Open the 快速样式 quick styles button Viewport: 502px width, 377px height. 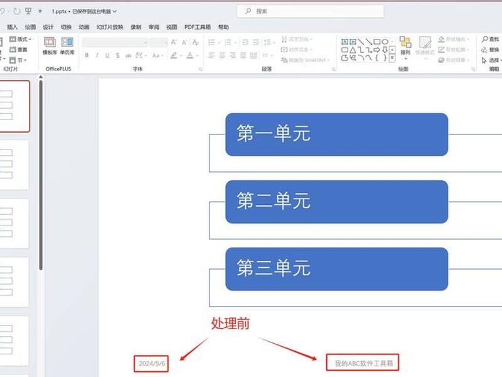point(425,48)
